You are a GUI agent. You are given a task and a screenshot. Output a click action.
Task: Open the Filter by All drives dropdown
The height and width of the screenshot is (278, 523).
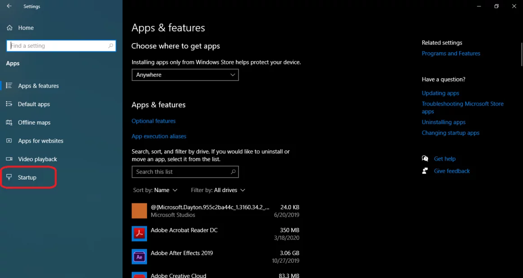click(218, 190)
